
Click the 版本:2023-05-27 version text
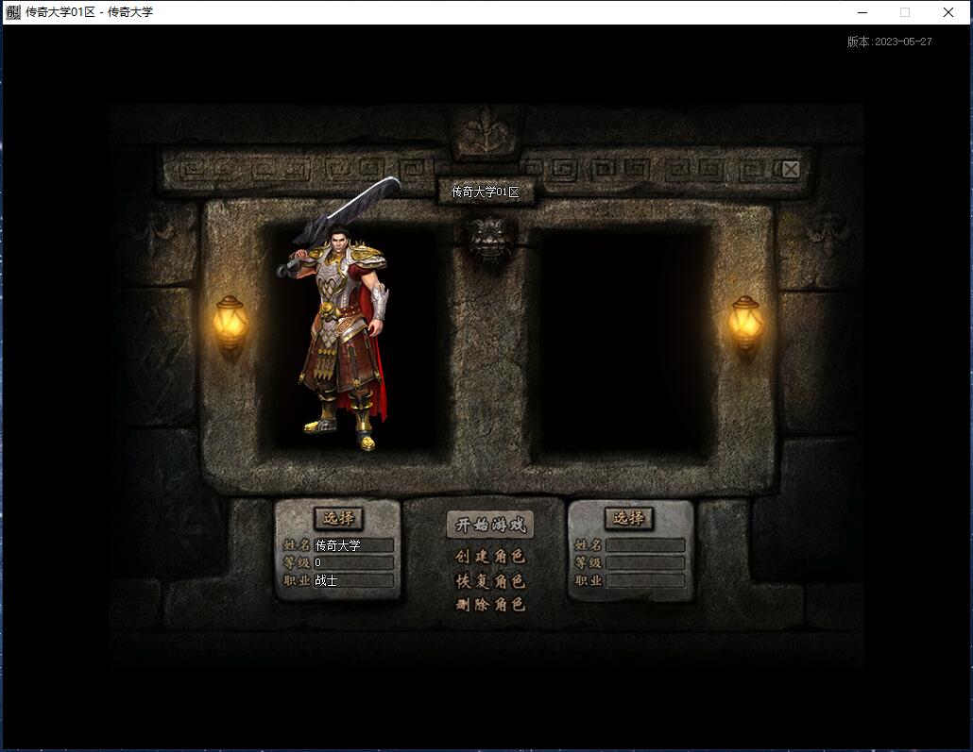(x=889, y=42)
